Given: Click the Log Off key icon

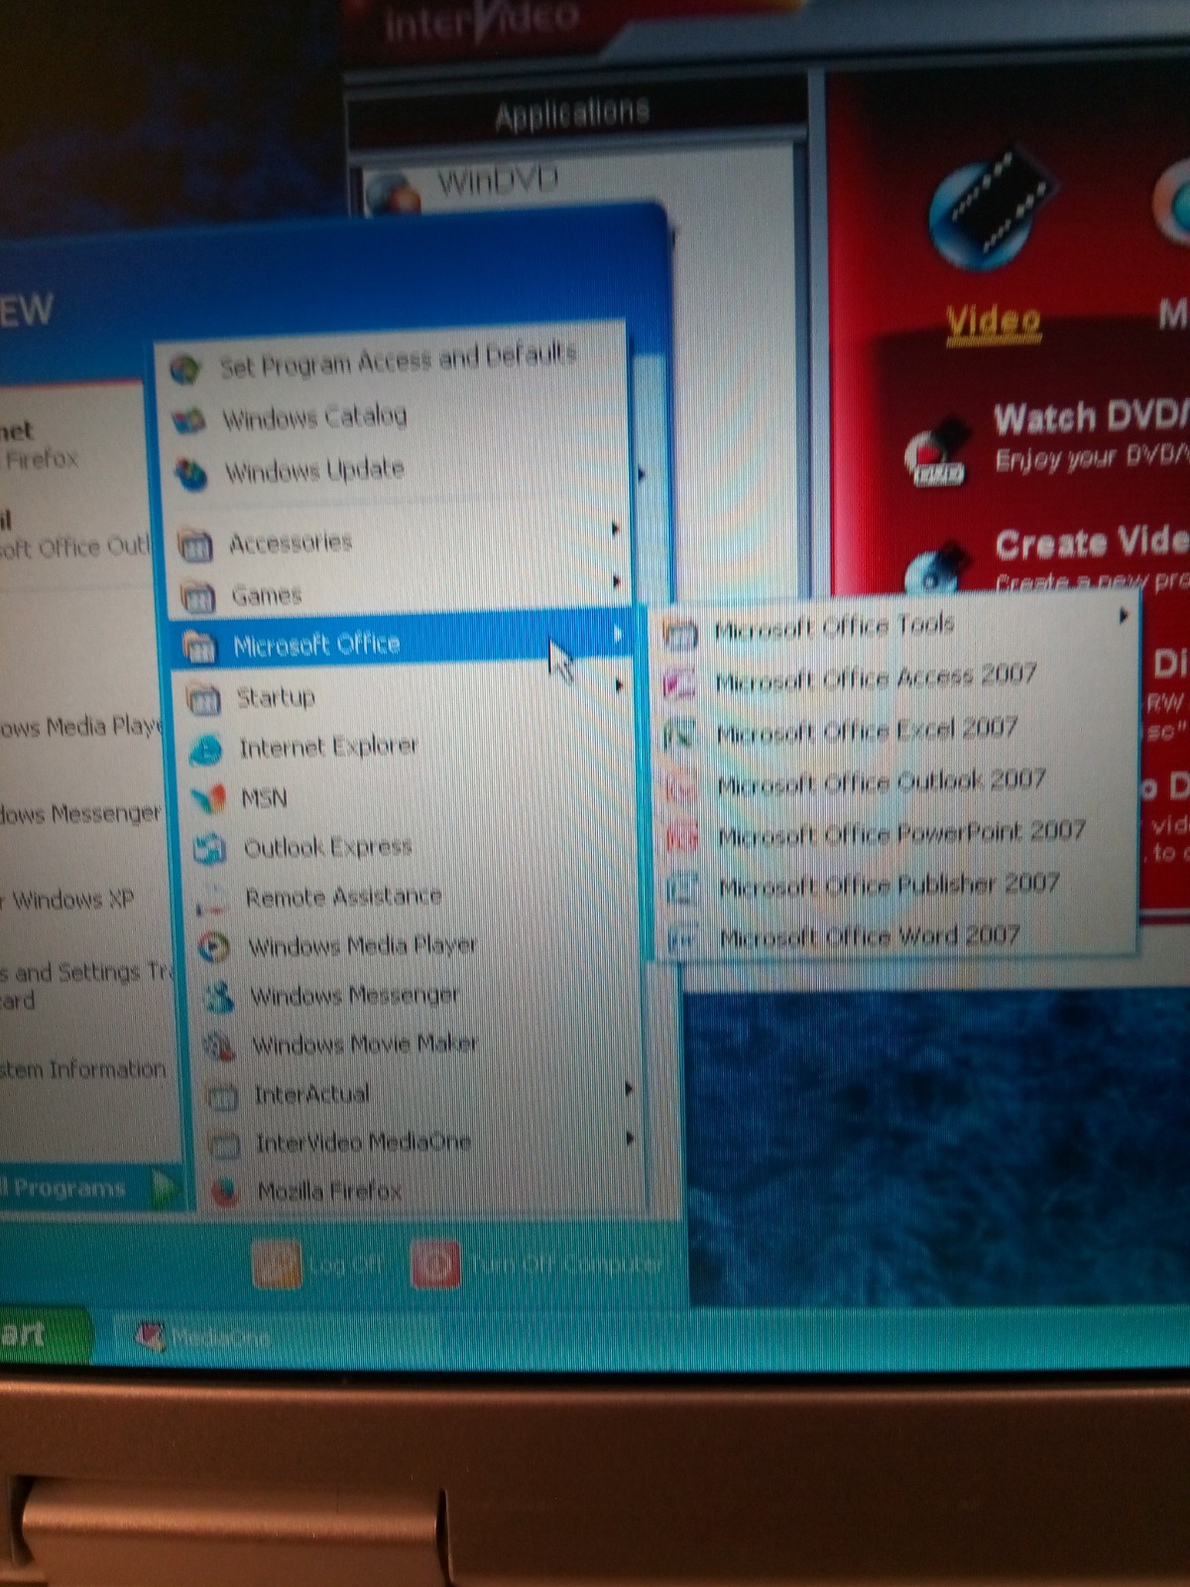Looking at the screenshot, I should [277, 1265].
